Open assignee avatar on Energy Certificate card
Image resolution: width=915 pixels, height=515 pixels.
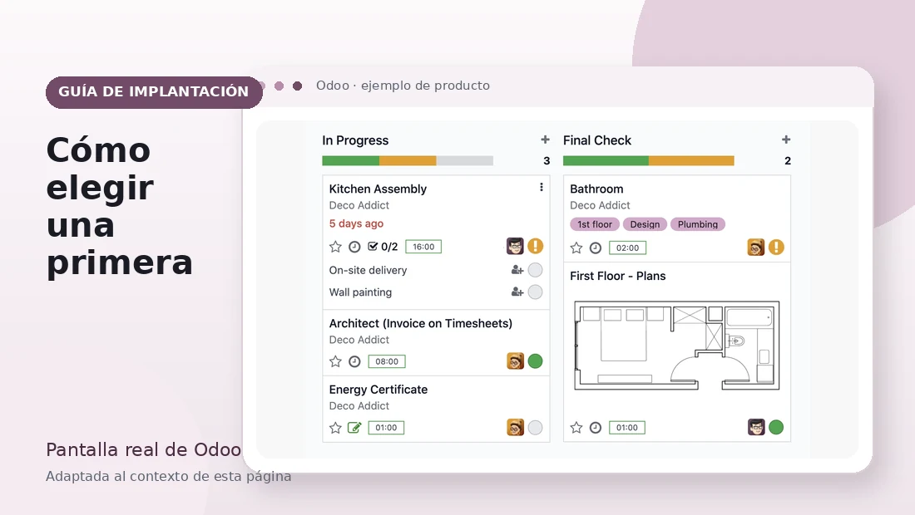click(x=515, y=427)
